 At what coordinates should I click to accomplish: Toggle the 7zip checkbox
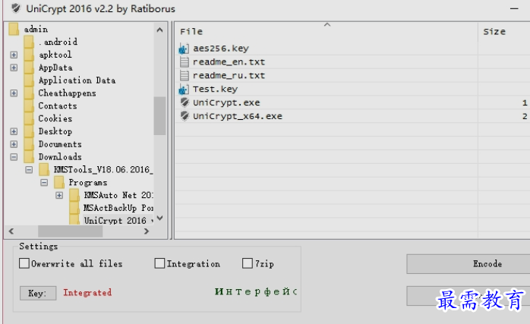pyautogui.click(x=248, y=263)
